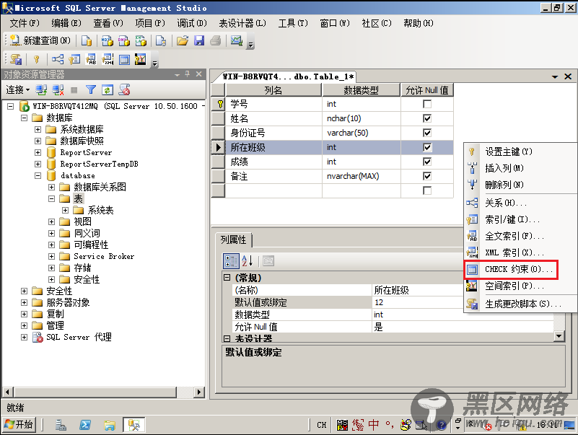578x435 pixels.
Task: Expand the 数据库快照 node
Action: 38,141
